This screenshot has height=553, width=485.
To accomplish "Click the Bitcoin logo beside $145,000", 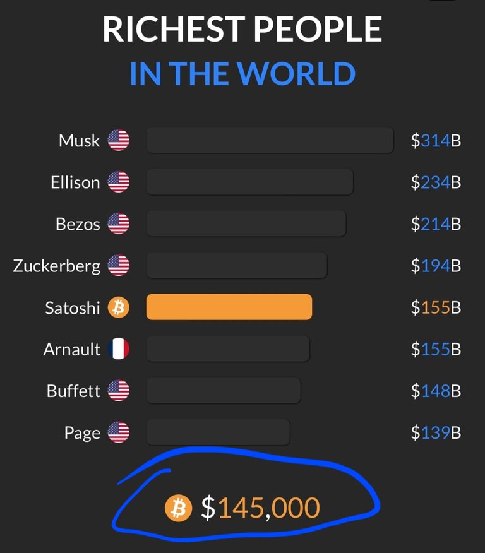I will coord(179,508).
